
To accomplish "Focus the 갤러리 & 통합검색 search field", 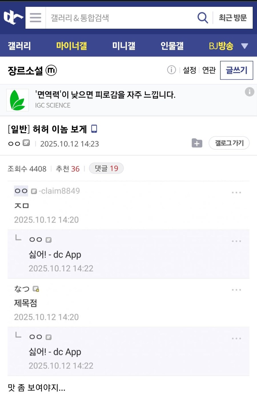I will pos(120,18).
